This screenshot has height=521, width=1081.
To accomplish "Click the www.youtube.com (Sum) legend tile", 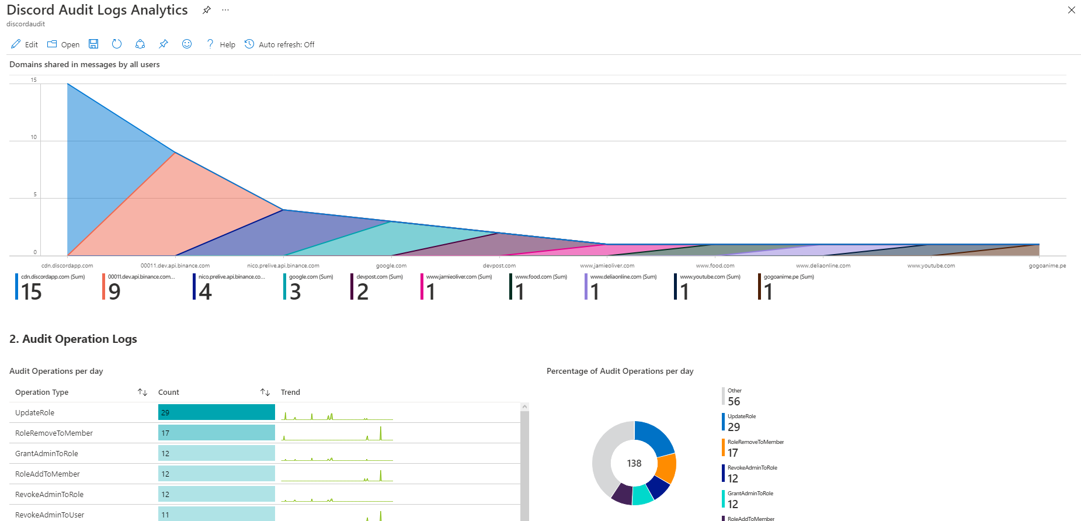I will pos(708,287).
